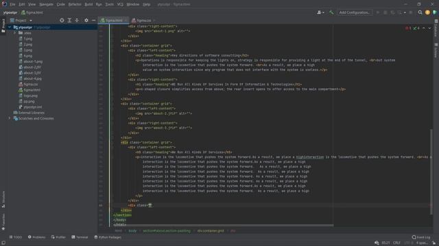This screenshot has width=439, height=246.
Task: Click the indent 4 spaces status
Action: [x=422, y=243]
